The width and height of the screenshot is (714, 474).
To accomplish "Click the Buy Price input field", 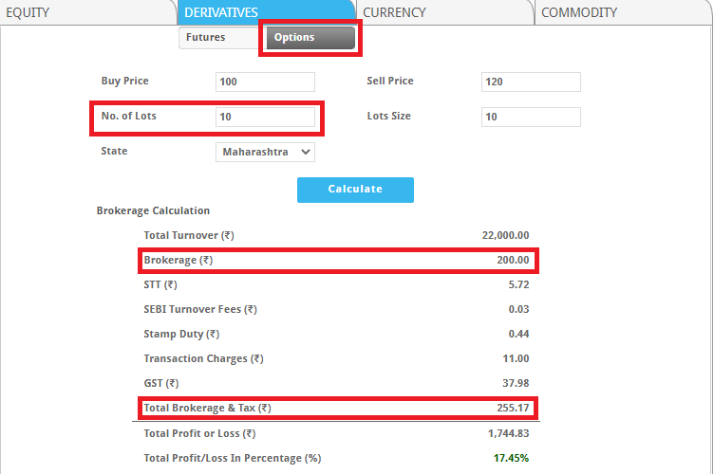I will click(x=265, y=82).
